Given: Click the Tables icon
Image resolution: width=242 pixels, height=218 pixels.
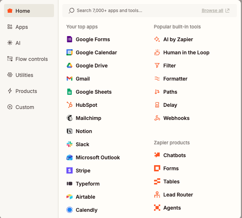Looking at the screenshot, I should [157, 181].
